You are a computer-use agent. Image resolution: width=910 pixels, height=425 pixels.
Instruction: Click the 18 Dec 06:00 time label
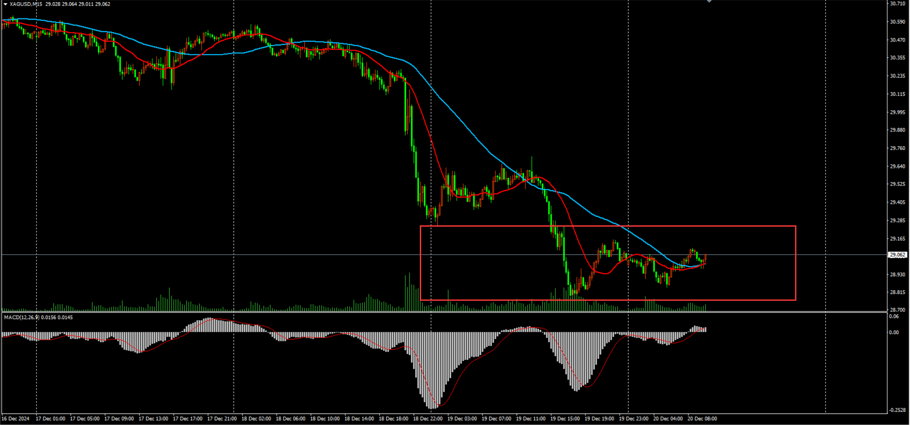coord(291,419)
